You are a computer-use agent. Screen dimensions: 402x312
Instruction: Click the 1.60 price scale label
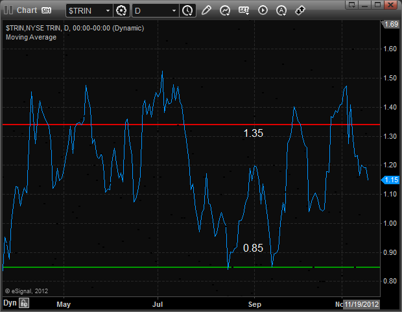390,49
